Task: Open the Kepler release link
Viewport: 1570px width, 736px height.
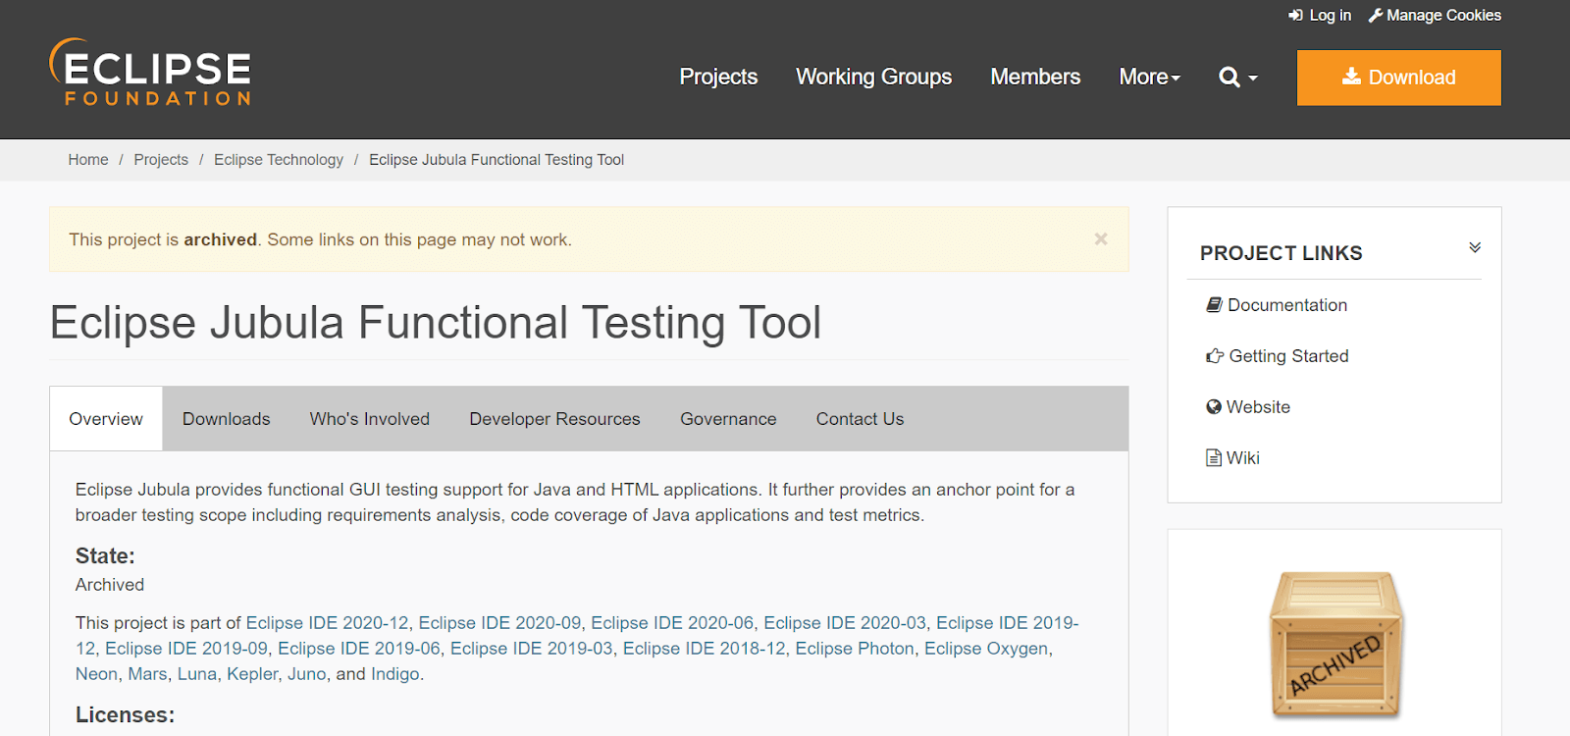Action: (253, 674)
